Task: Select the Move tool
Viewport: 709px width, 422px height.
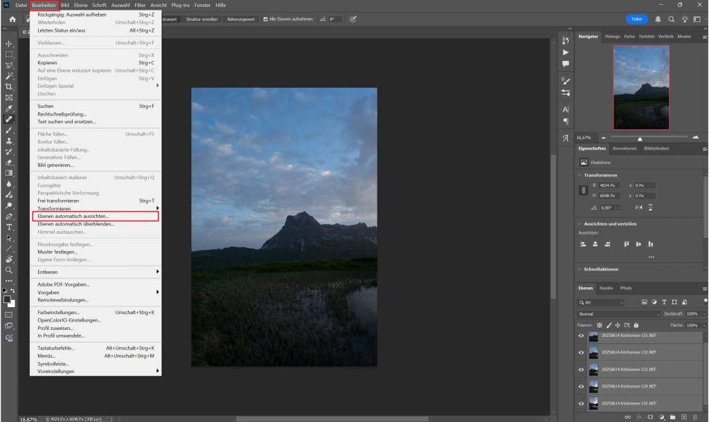Action: pyautogui.click(x=9, y=44)
